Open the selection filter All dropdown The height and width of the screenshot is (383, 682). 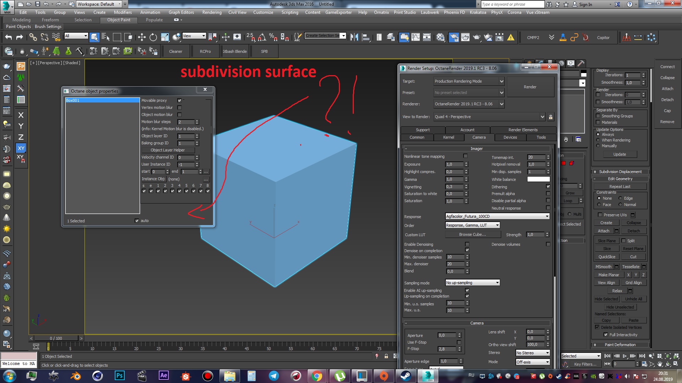pos(76,36)
